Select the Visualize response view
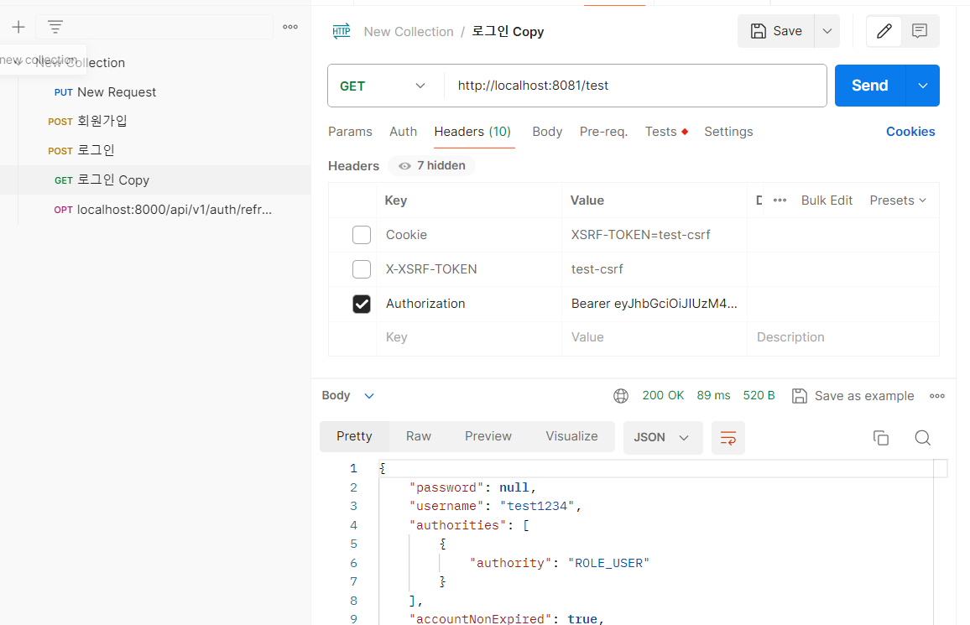 coord(571,436)
